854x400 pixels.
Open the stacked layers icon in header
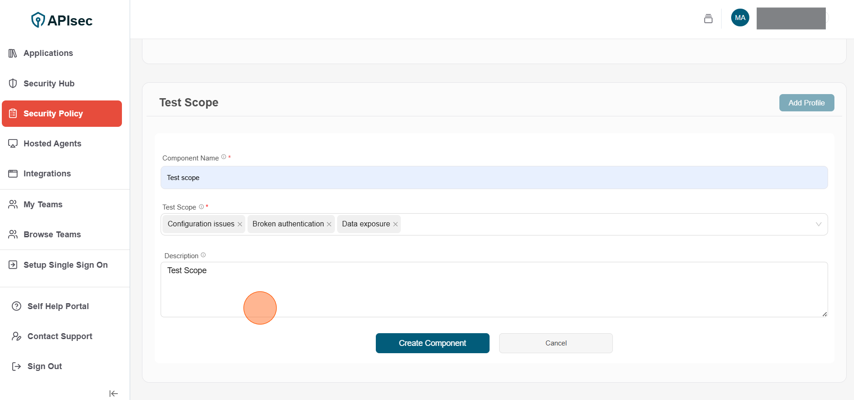(708, 19)
